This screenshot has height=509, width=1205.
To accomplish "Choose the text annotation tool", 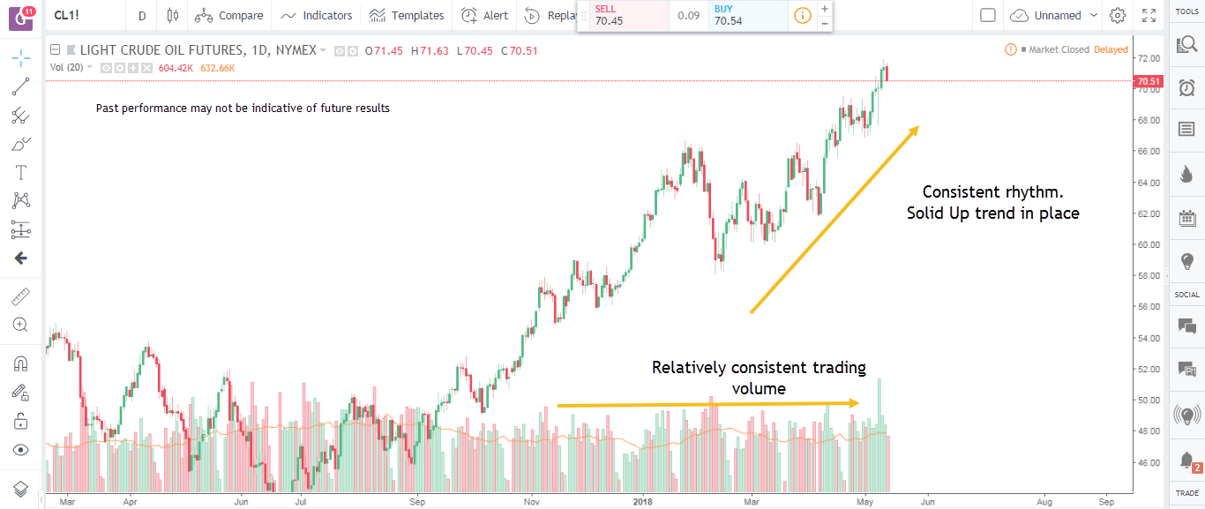I will (x=21, y=173).
